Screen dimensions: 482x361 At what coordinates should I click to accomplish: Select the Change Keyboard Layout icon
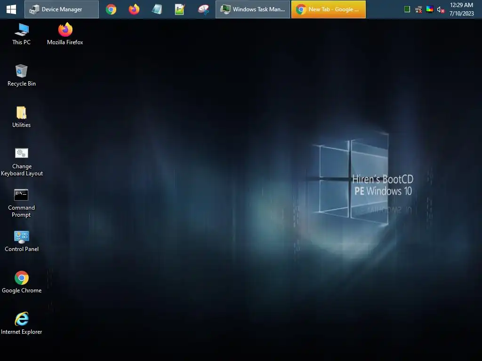(x=22, y=162)
